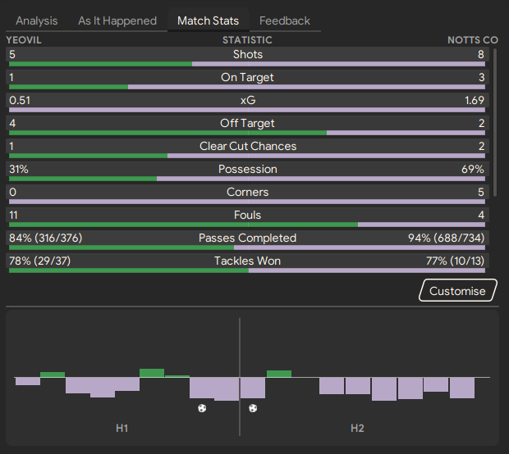This screenshot has height=454, width=509.
Task: Click the H1 half label
Action: pyautogui.click(x=122, y=429)
